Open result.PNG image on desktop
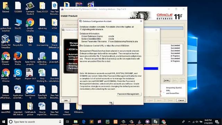Image resolution: width=222 pixels, height=125 pixels. (6, 108)
